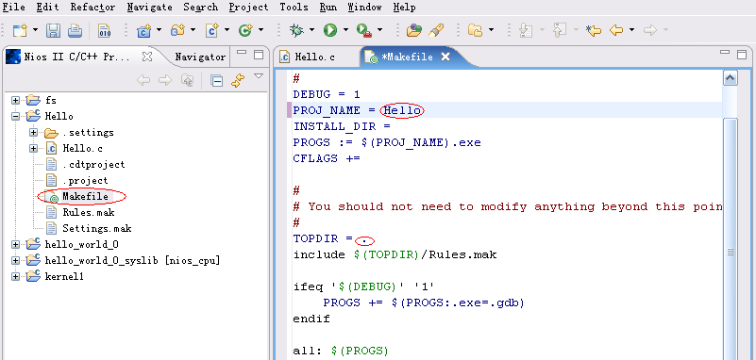
Task: Open the Run dropdown arrow
Action: [x=345, y=30]
